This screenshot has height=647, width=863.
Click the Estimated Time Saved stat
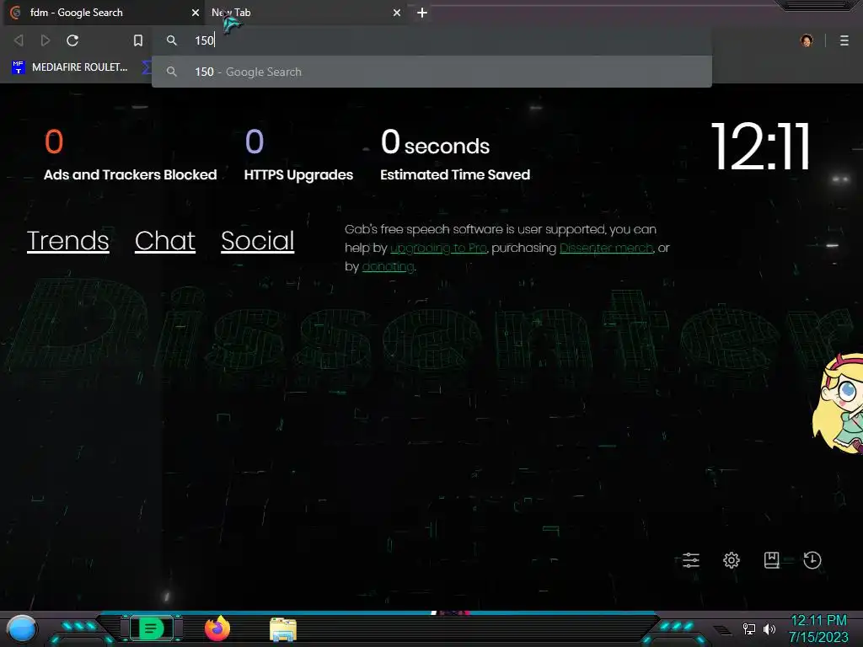pos(455,155)
